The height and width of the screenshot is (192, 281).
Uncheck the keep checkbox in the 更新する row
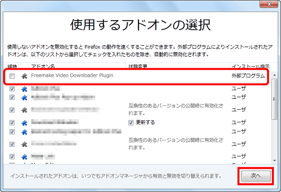12,123
